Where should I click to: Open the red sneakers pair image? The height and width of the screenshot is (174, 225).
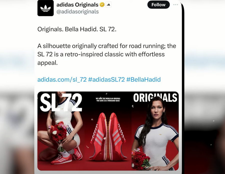point(108,131)
